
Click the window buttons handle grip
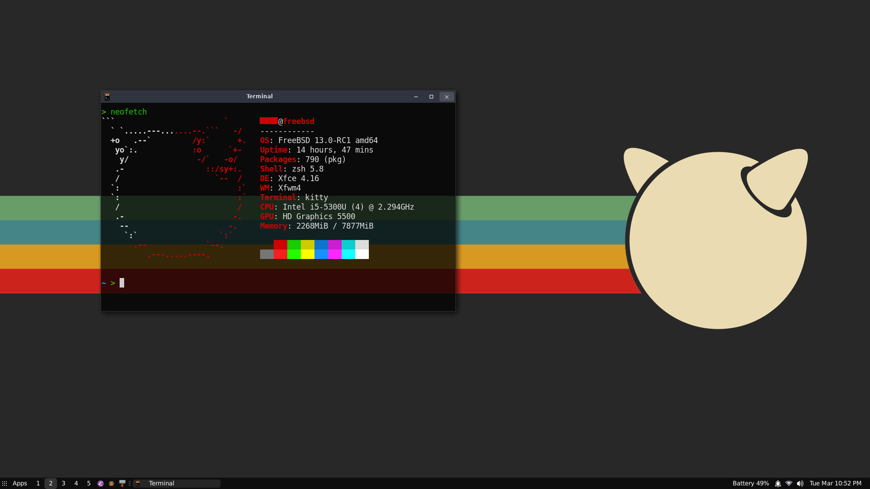[130, 483]
